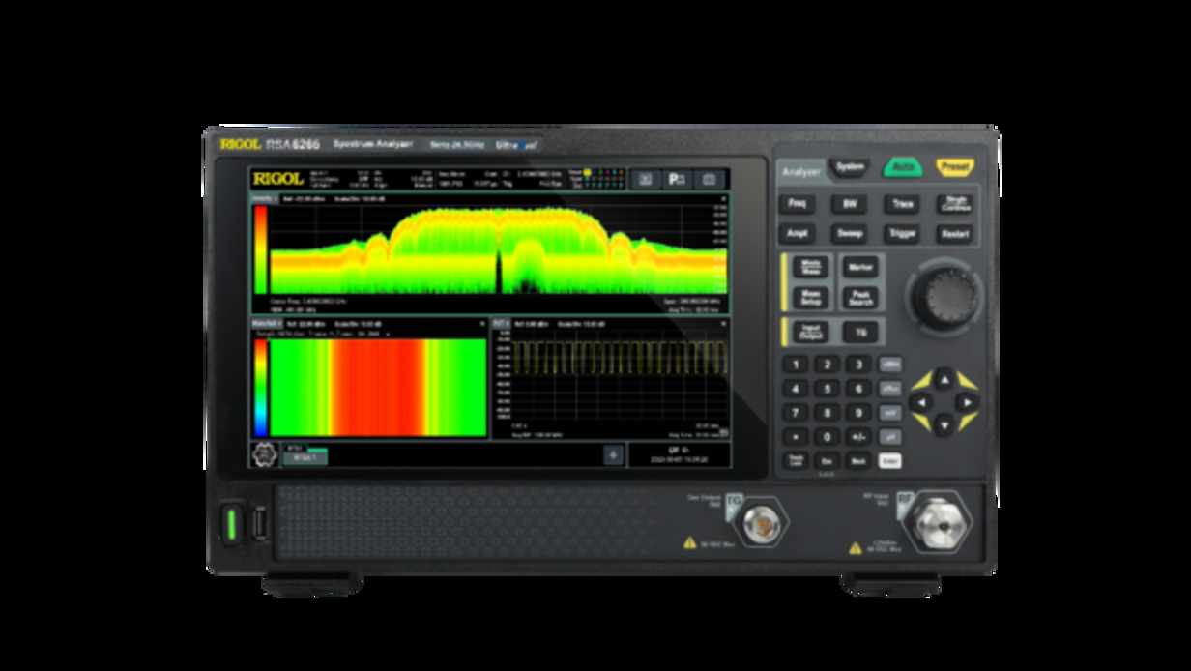1191x671 pixels.
Task: Click the number 5 key
Action: pyautogui.click(x=827, y=389)
